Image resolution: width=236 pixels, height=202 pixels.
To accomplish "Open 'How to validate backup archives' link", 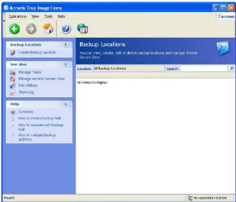I will 37,137.
